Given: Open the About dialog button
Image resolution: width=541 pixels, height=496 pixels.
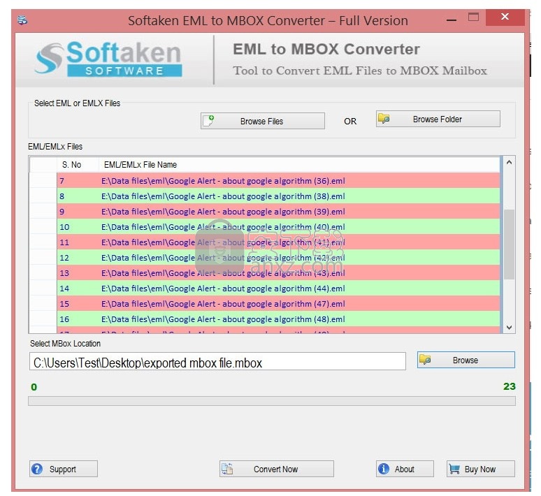Looking at the screenshot, I should 405,469.
